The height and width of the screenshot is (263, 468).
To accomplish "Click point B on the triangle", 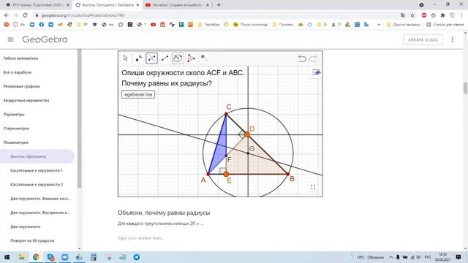I will click(287, 174).
